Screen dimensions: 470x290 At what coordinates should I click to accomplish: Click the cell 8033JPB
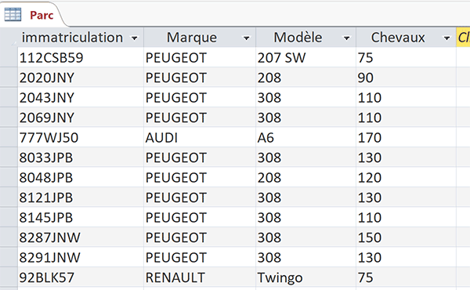[x=81, y=158]
